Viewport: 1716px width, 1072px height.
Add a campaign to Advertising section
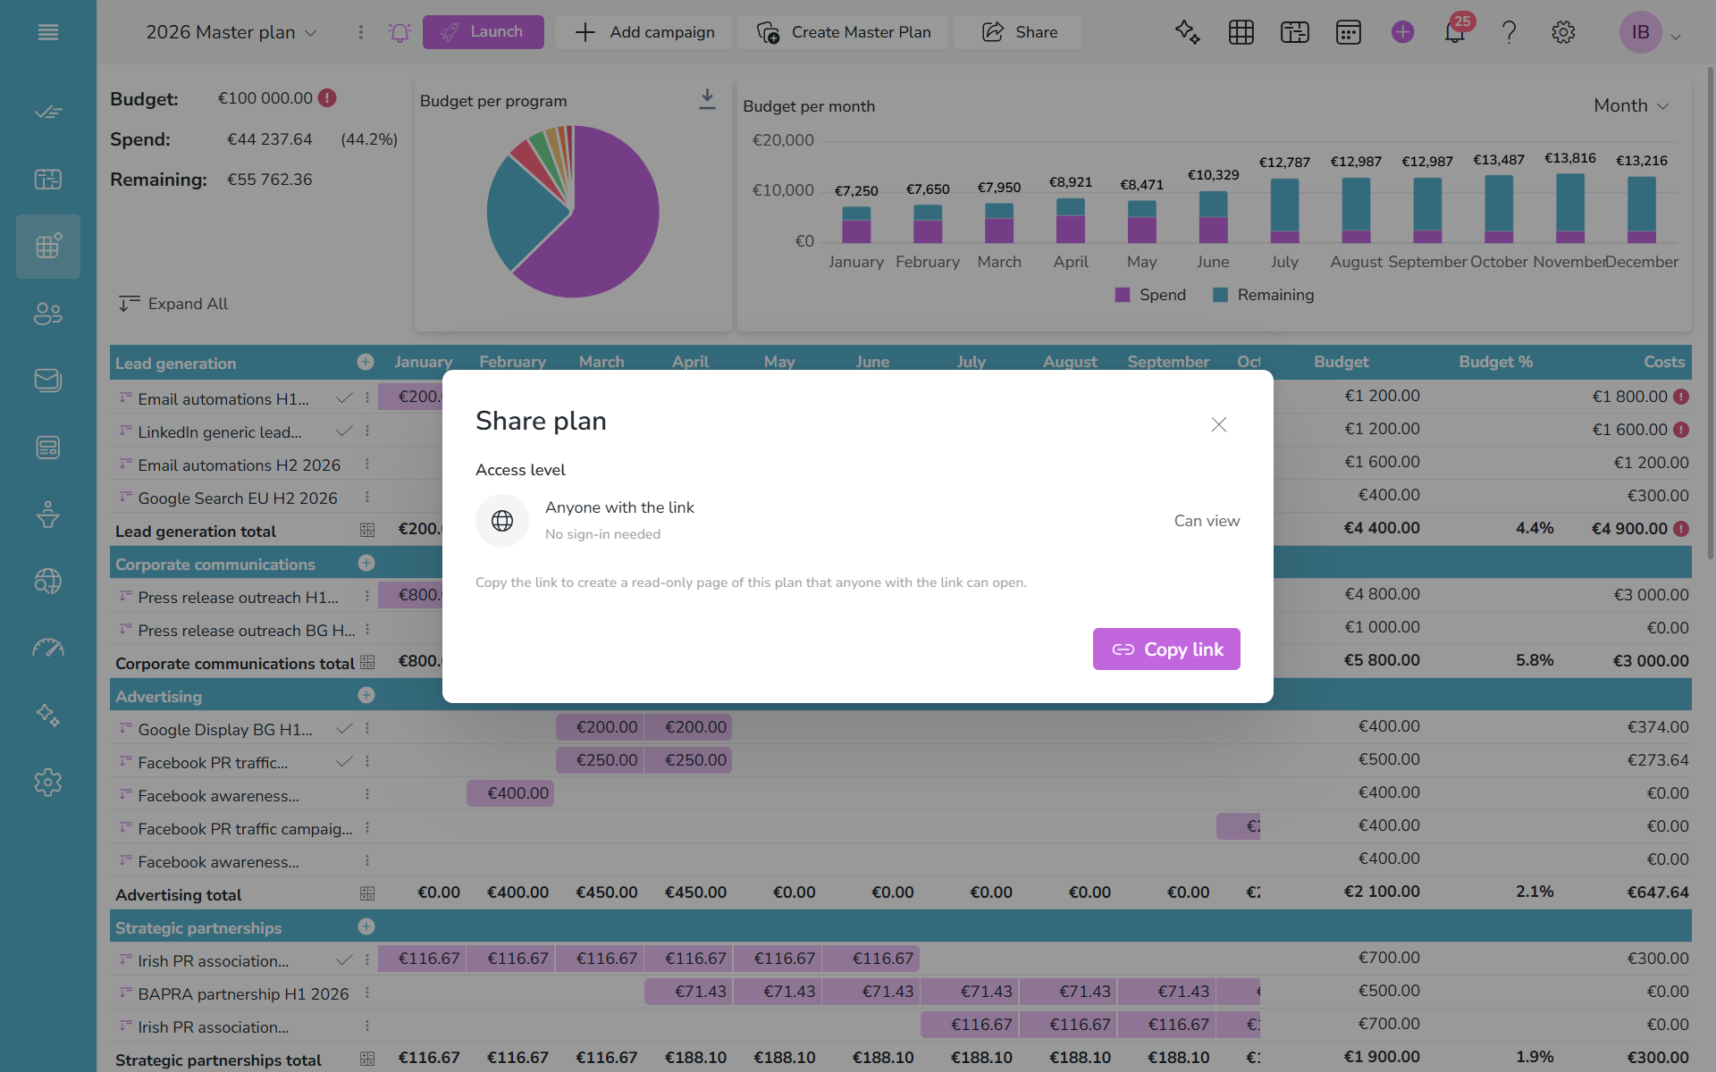(366, 695)
